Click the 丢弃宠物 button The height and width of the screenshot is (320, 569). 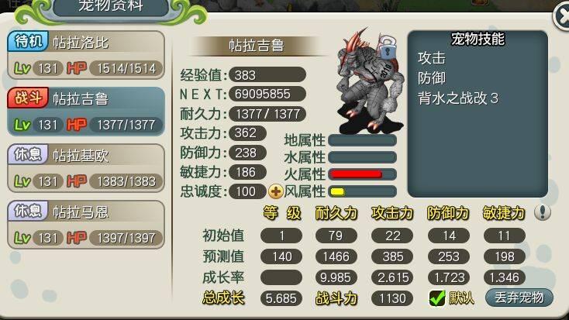(519, 298)
